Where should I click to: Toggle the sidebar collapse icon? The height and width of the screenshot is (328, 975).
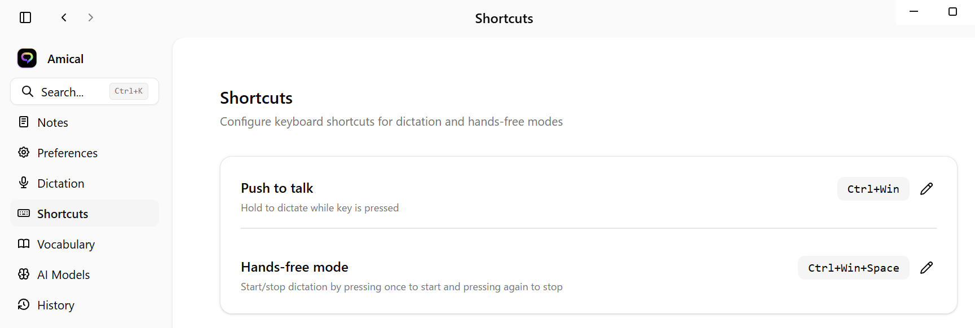tap(25, 17)
